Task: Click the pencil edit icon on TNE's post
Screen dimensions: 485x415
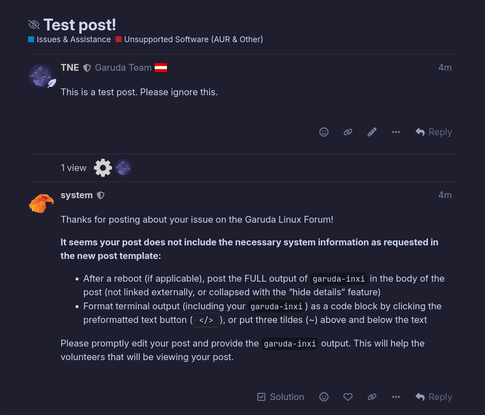Action: [372, 132]
